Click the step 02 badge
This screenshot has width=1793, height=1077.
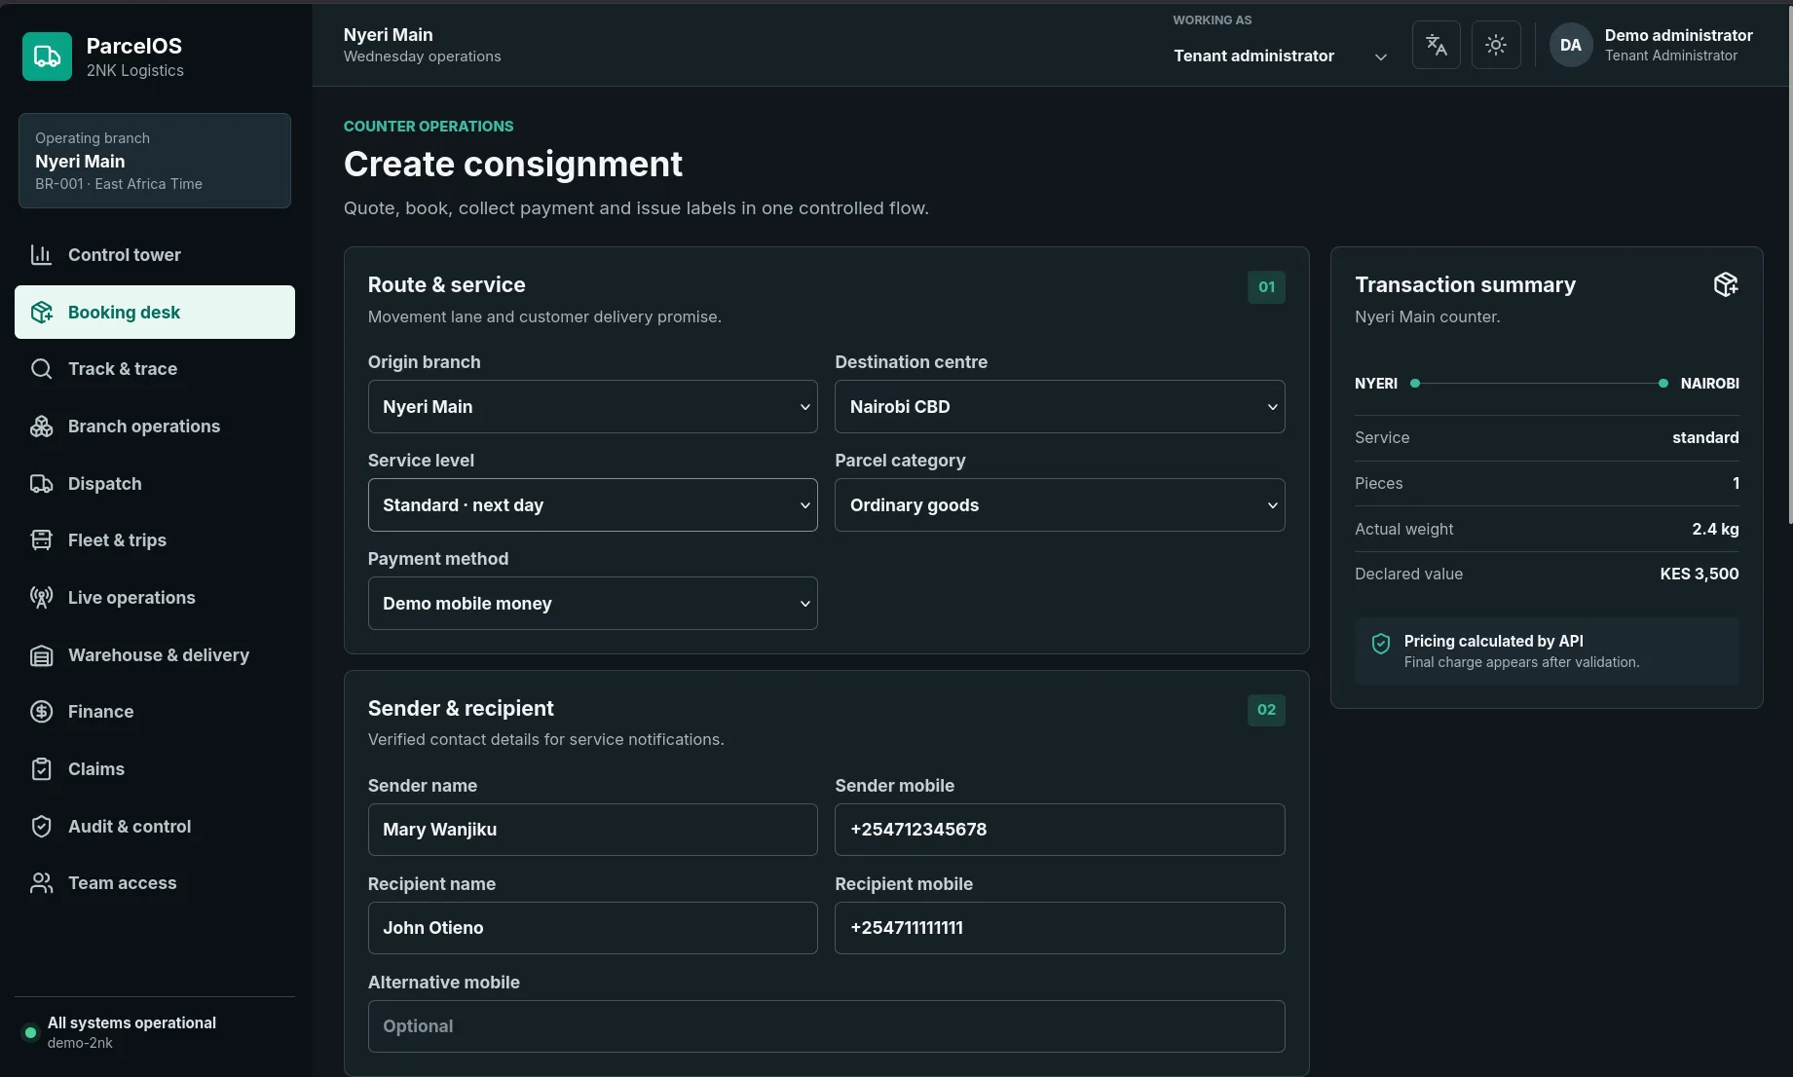pyautogui.click(x=1266, y=710)
